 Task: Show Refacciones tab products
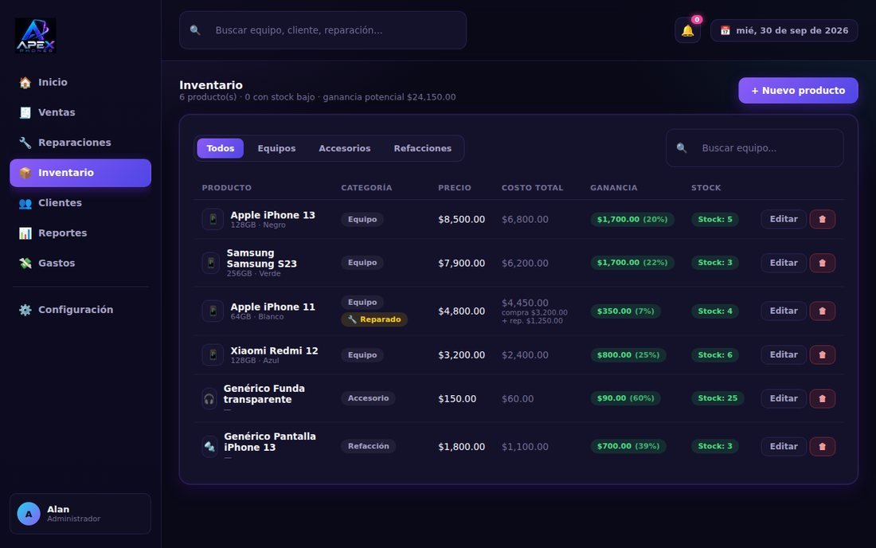[x=422, y=148]
